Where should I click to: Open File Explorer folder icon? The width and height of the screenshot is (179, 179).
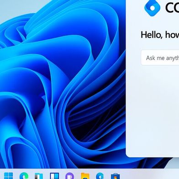85,176
